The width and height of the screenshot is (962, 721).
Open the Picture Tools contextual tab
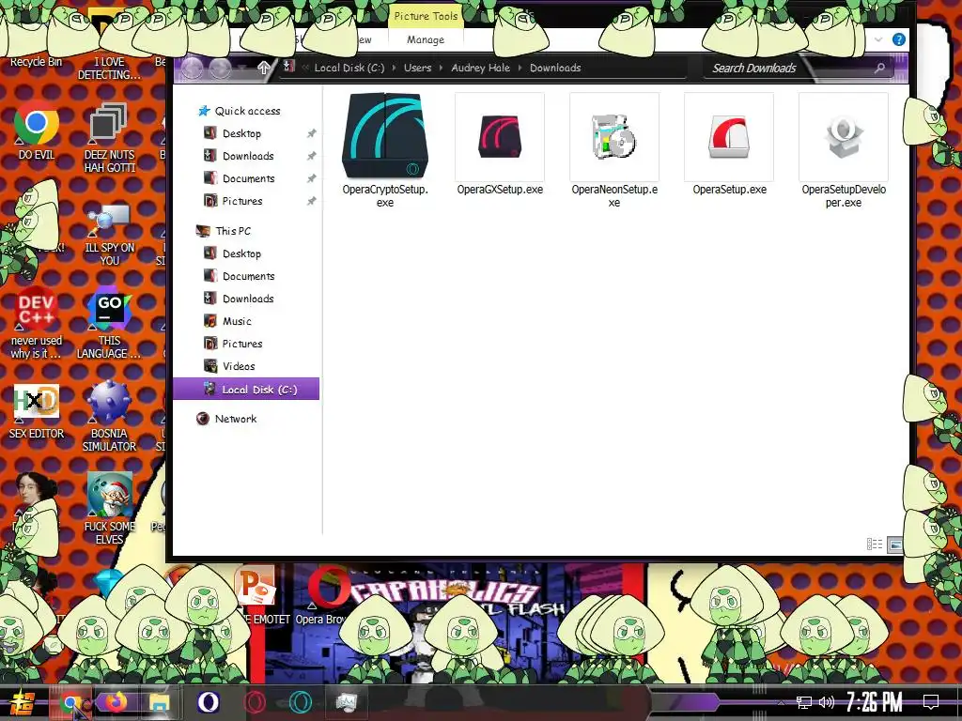click(426, 16)
